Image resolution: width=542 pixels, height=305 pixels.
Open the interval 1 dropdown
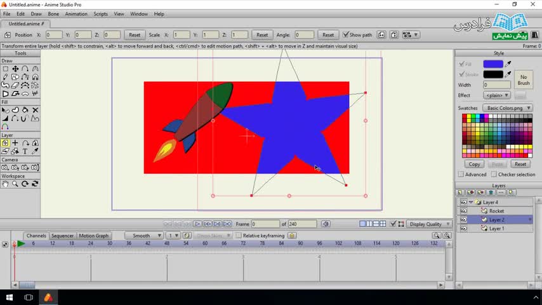pyautogui.click(x=173, y=235)
